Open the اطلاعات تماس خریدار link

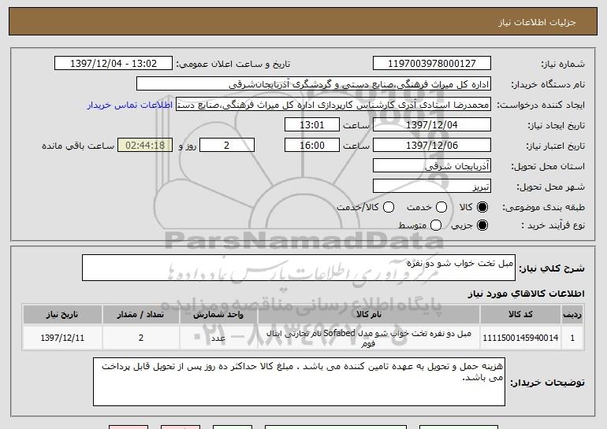pos(130,105)
